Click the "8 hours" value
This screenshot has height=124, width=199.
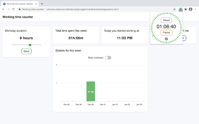tap(26, 38)
